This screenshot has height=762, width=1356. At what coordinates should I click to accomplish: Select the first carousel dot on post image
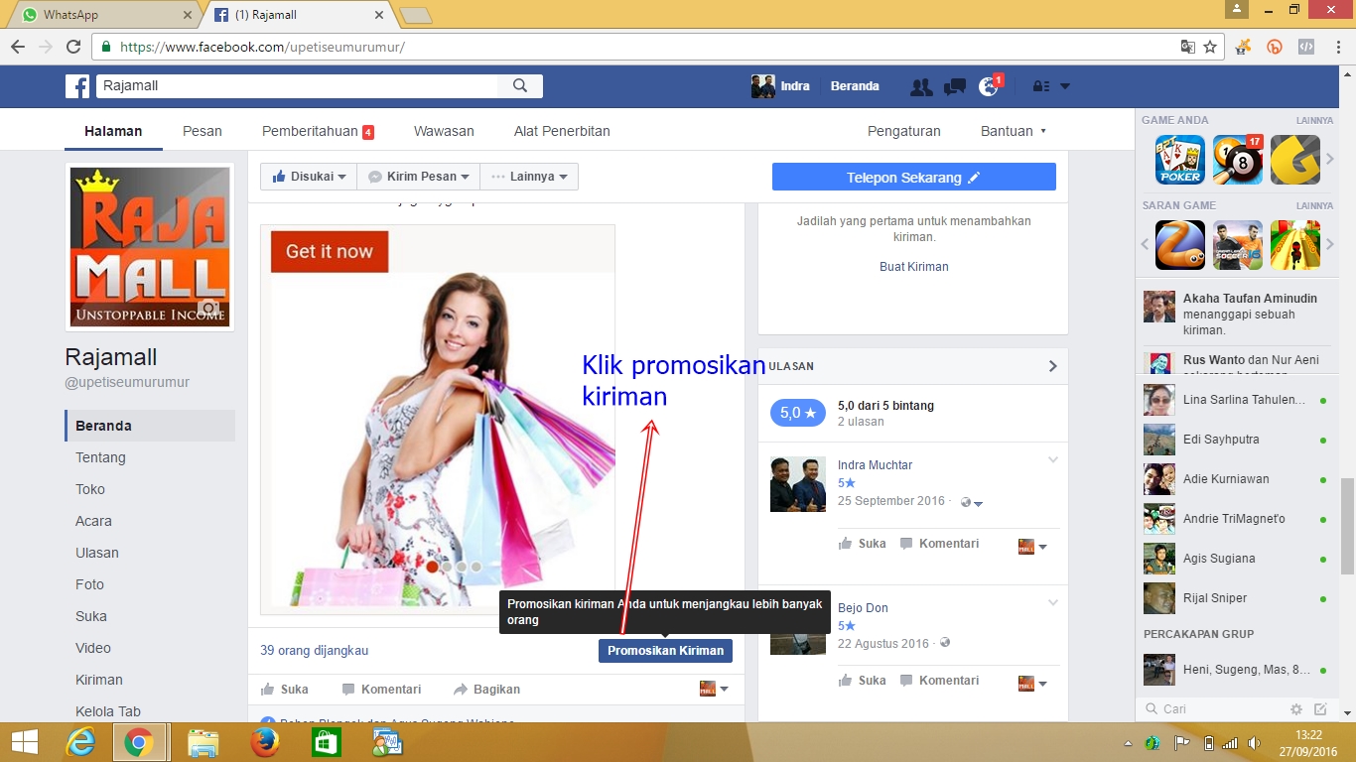pos(432,568)
